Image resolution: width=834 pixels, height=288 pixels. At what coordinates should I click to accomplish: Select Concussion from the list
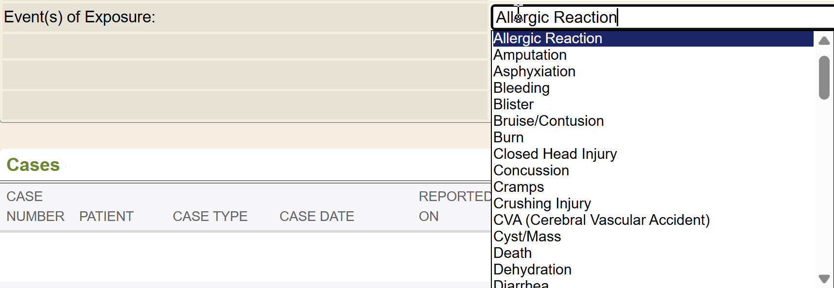pyautogui.click(x=531, y=170)
